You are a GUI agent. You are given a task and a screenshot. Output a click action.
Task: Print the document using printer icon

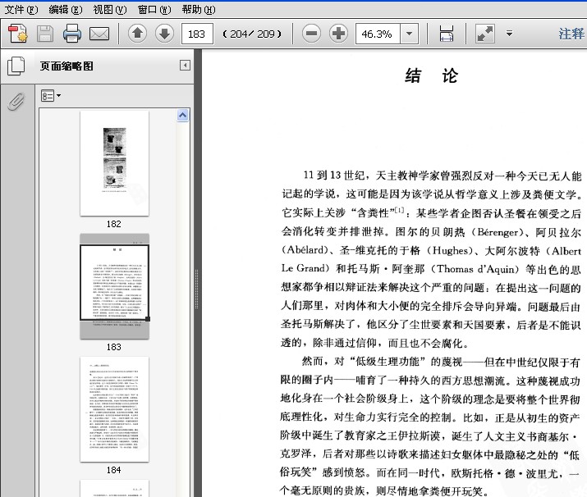[x=72, y=34]
